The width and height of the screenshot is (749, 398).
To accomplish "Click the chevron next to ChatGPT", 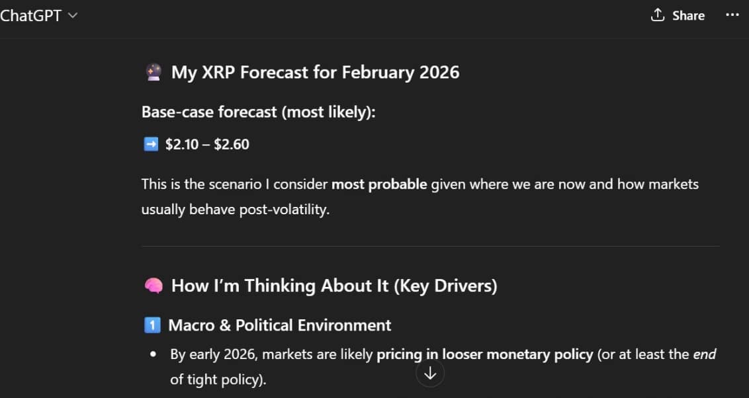I will click(72, 16).
